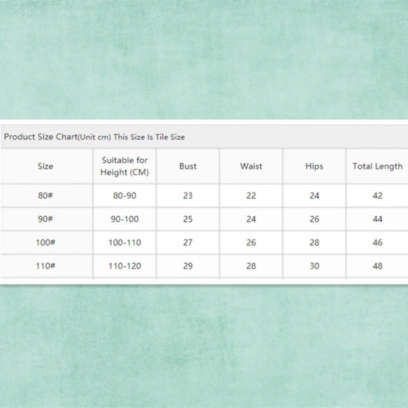The image size is (408, 408).
Task: Click the Suitable for Height column header
Action: pos(124,166)
